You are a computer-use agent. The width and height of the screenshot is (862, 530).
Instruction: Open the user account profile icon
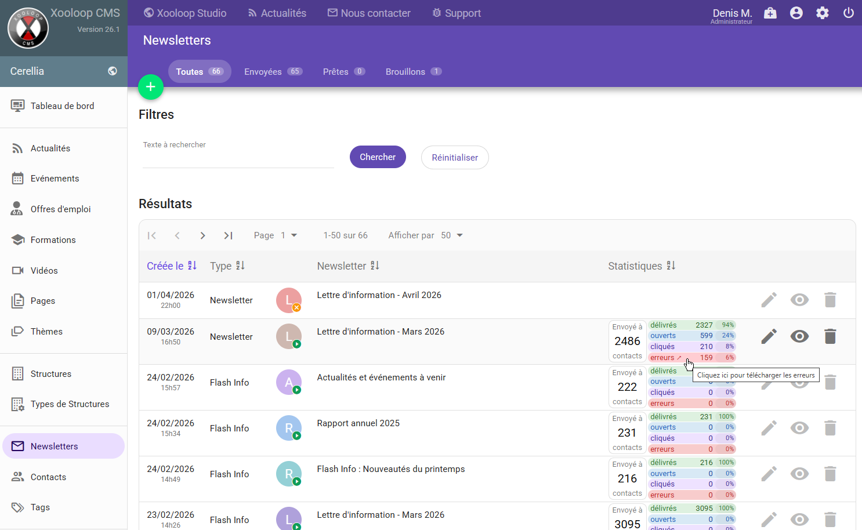796,13
